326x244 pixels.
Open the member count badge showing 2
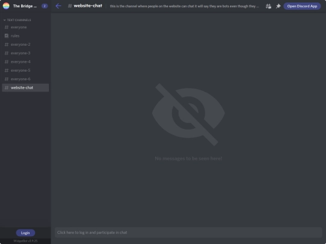[x=45, y=6]
